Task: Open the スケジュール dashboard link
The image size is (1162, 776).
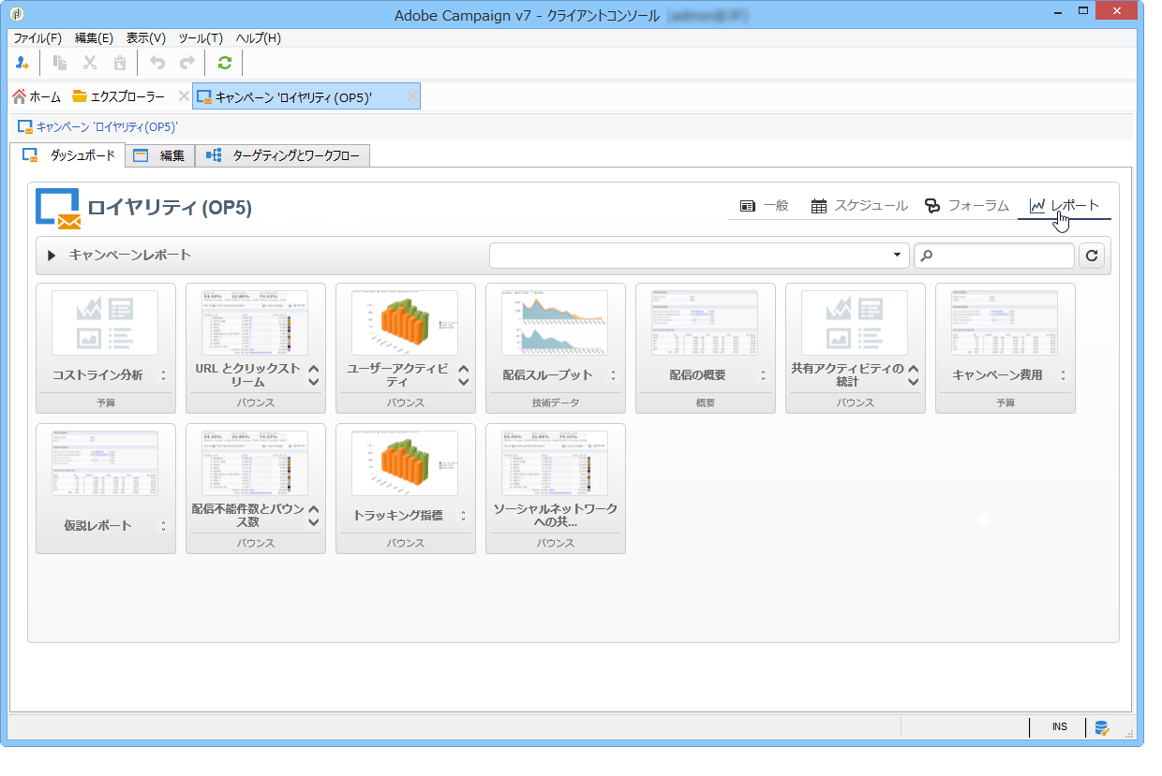Action: (859, 206)
